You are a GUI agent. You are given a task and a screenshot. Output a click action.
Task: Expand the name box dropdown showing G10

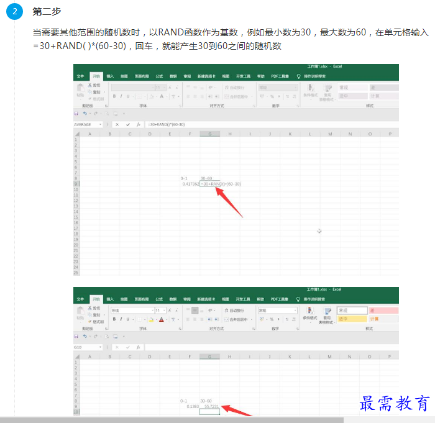click(x=101, y=347)
